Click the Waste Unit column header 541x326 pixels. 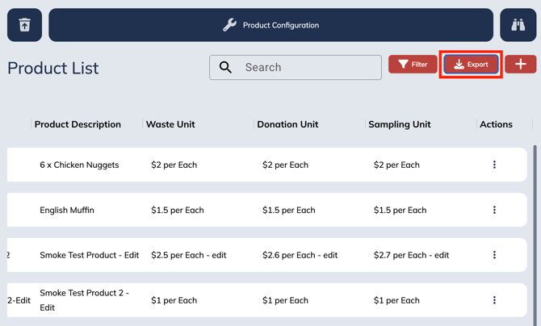pyautogui.click(x=170, y=124)
